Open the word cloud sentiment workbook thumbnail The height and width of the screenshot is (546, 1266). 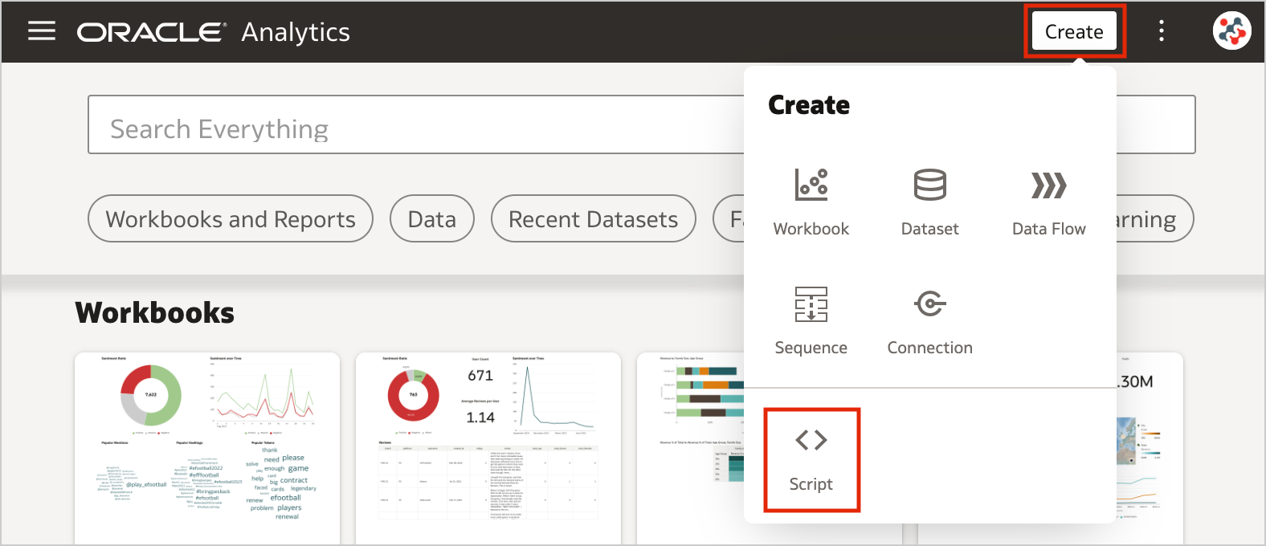(x=207, y=448)
